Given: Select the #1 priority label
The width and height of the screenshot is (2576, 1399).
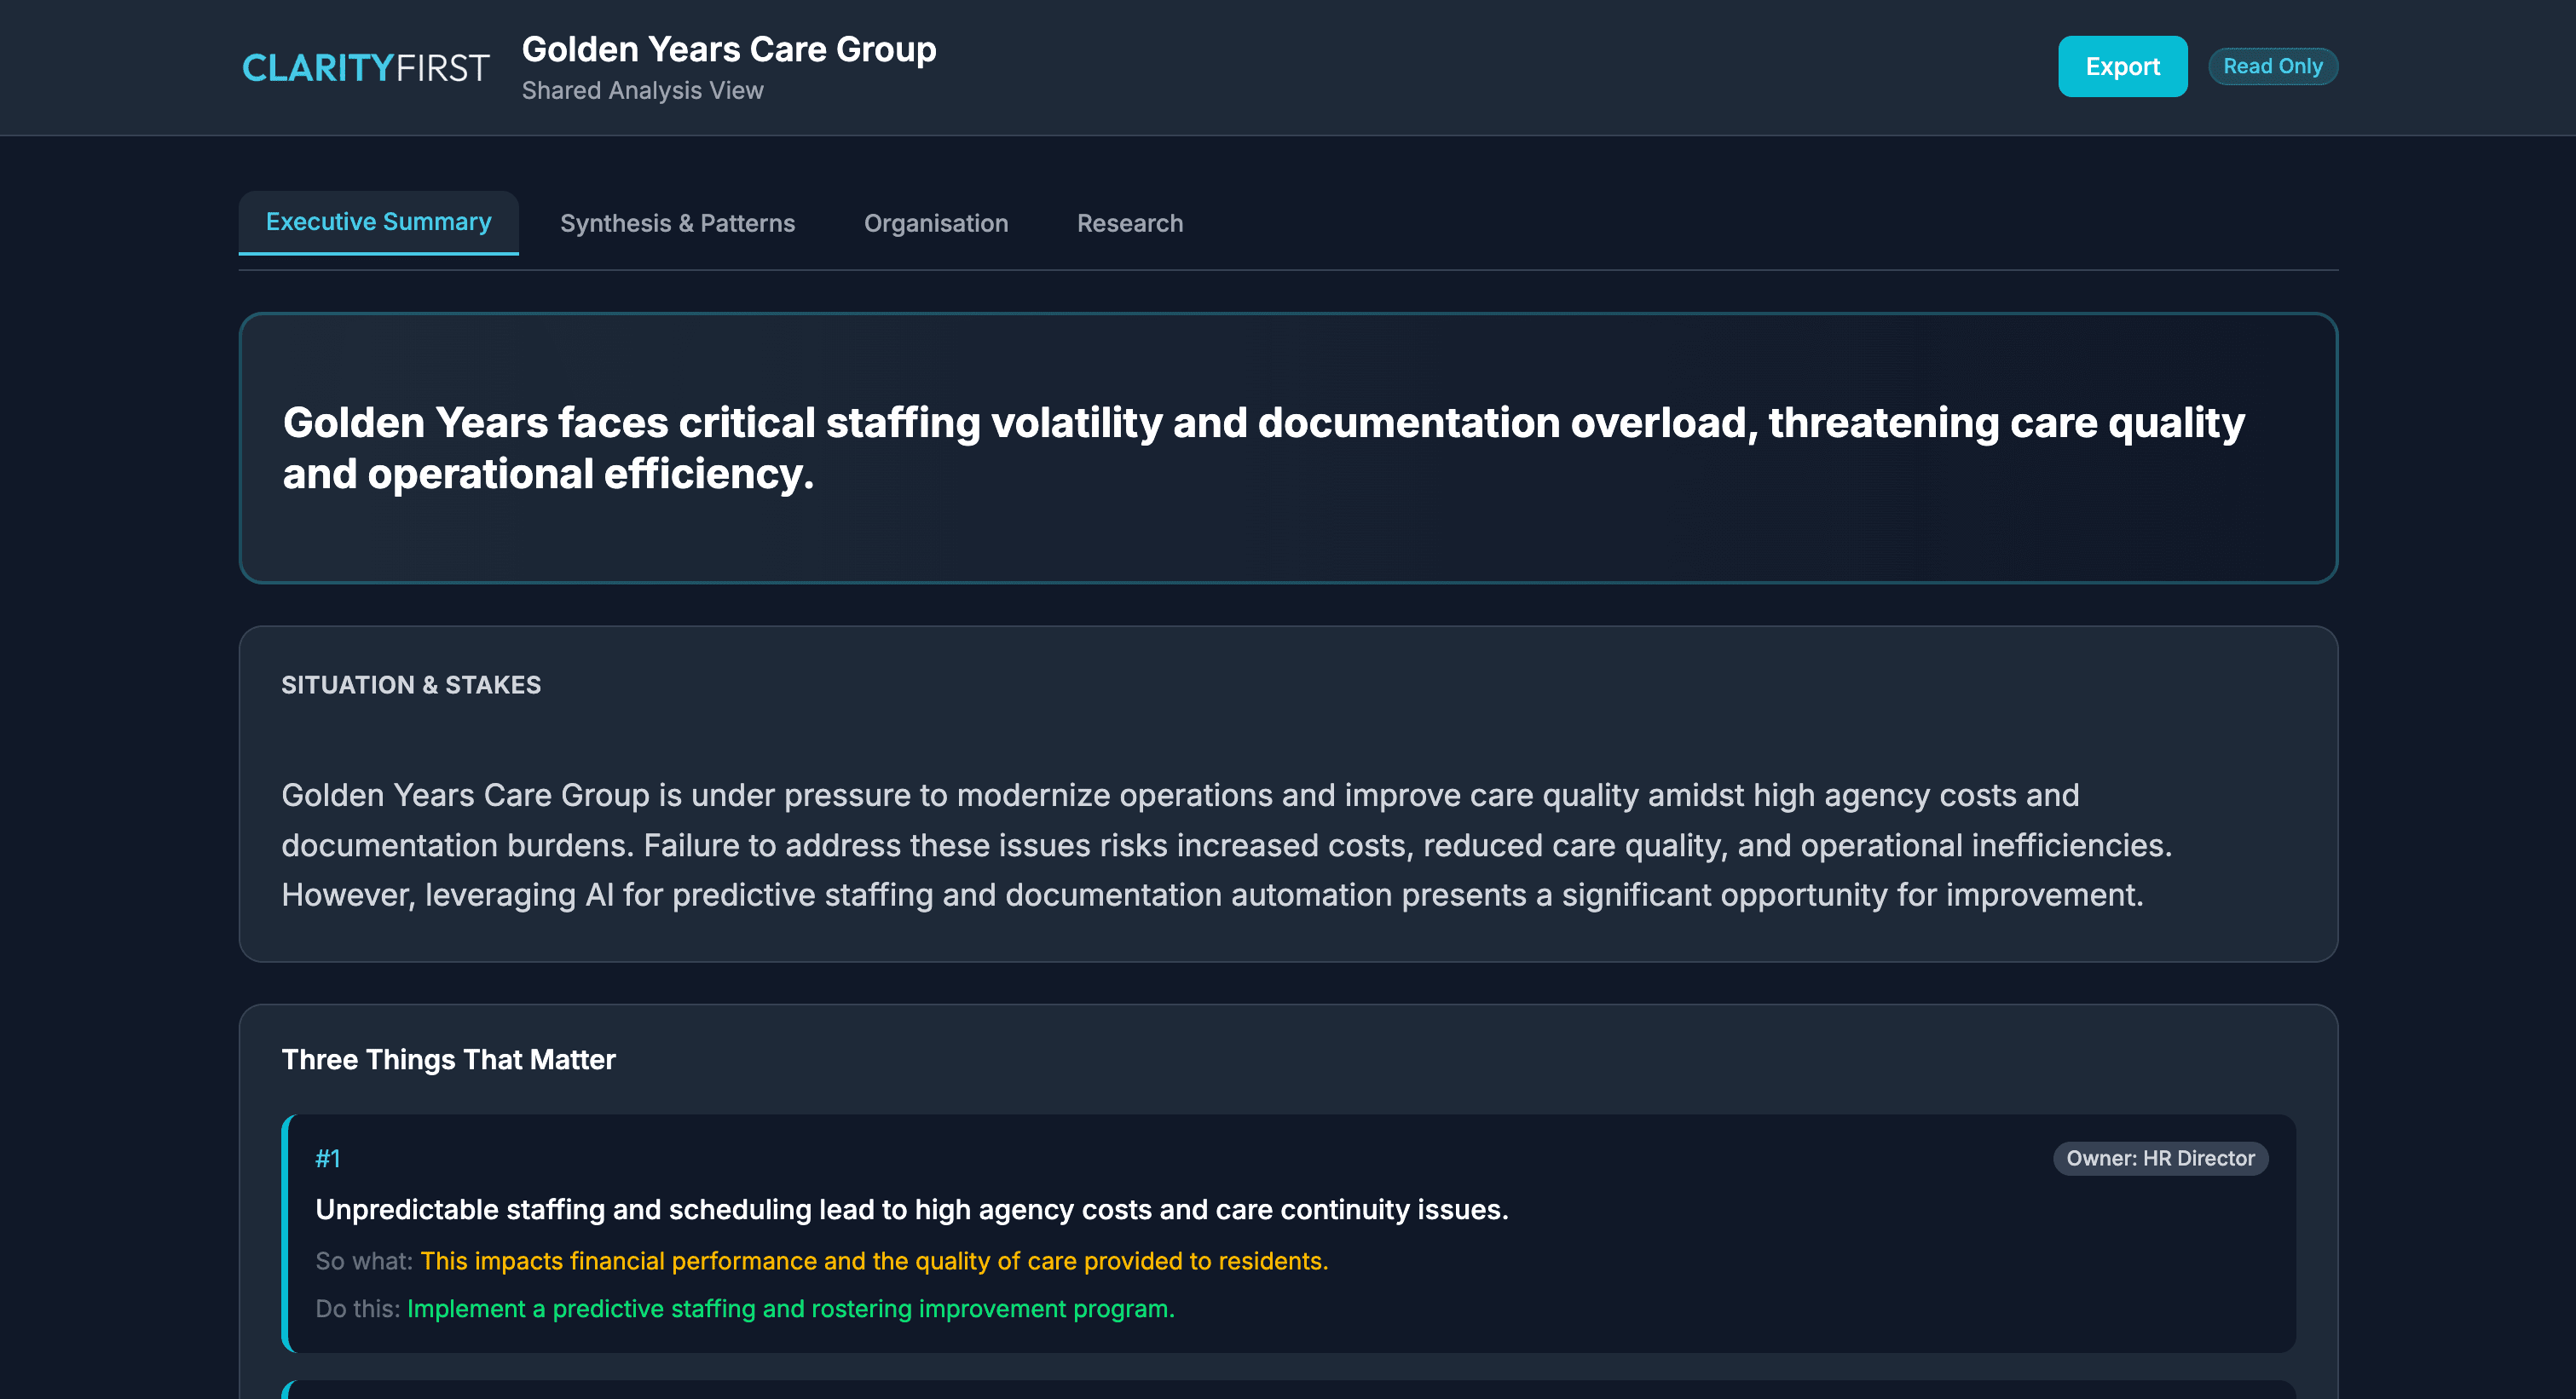Looking at the screenshot, I should coord(327,1158).
